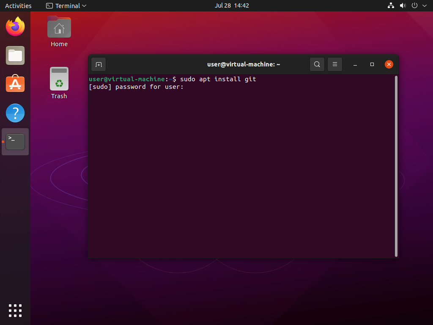Expand the system power menu arrow
Screen dimensions: 433x325
tap(424, 6)
